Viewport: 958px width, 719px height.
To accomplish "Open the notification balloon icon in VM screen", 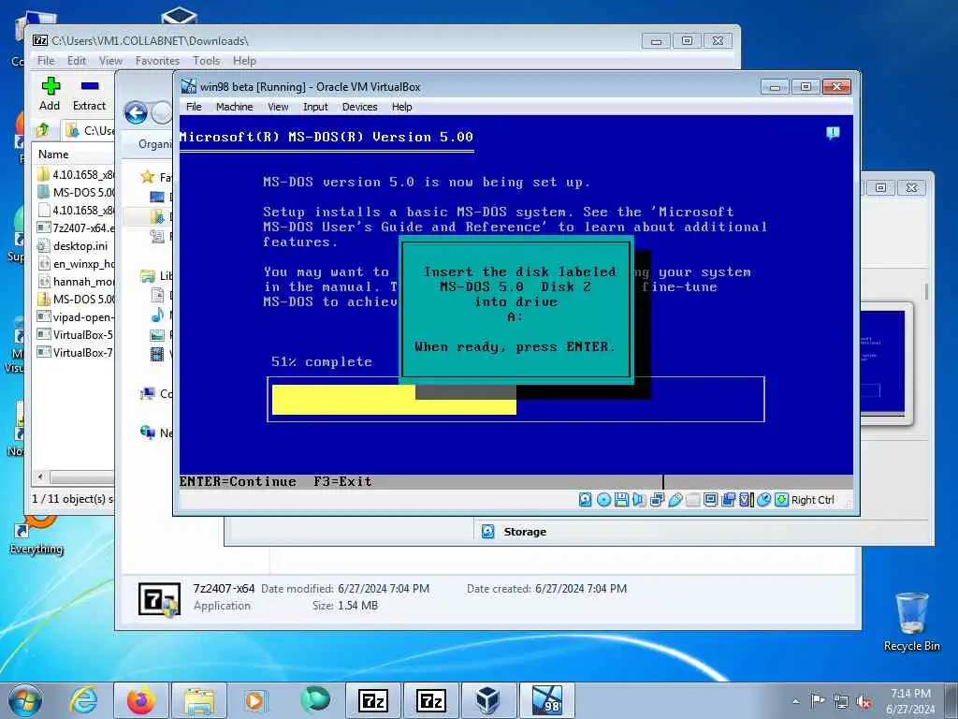I will click(833, 133).
